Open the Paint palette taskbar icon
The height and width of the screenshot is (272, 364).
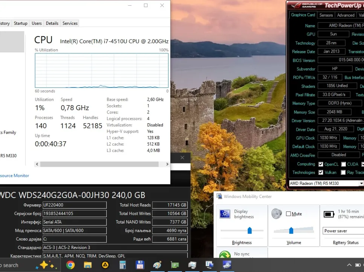click(157, 265)
